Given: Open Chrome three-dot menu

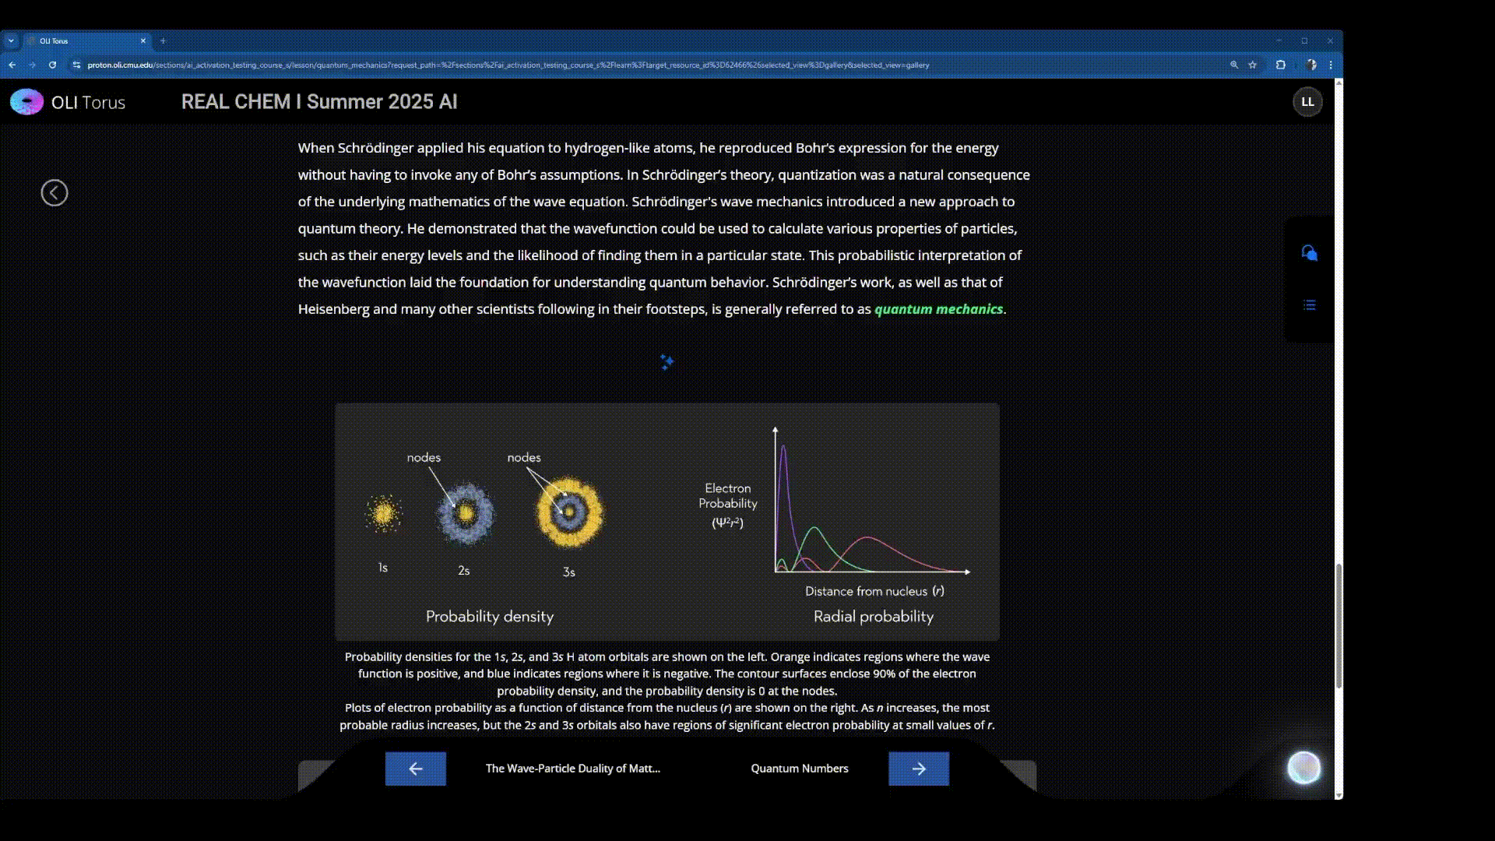Looking at the screenshot, I should (x=1331, y=65).
